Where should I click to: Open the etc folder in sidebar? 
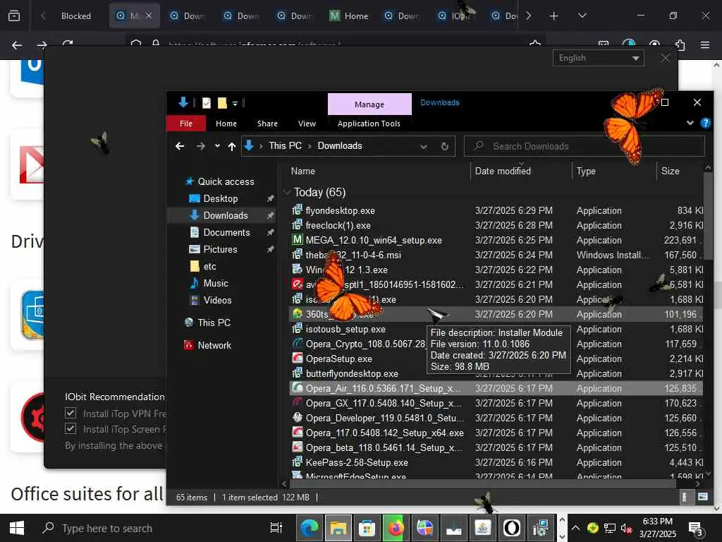pyautogui.click(x=209, y=266)
